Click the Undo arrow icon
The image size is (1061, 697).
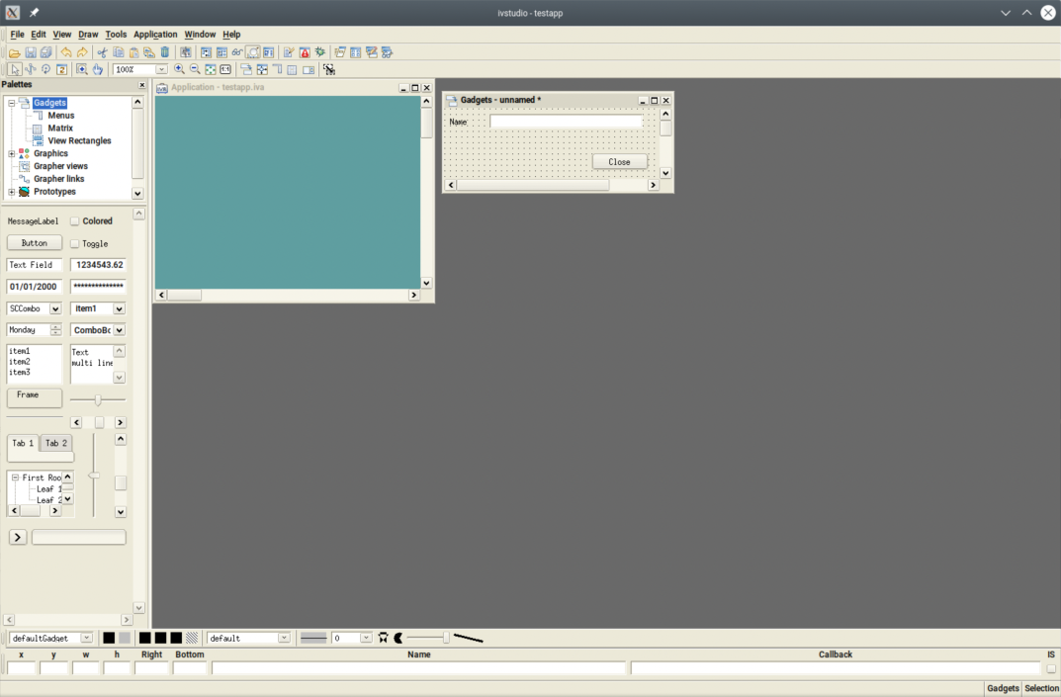(66, 52)
